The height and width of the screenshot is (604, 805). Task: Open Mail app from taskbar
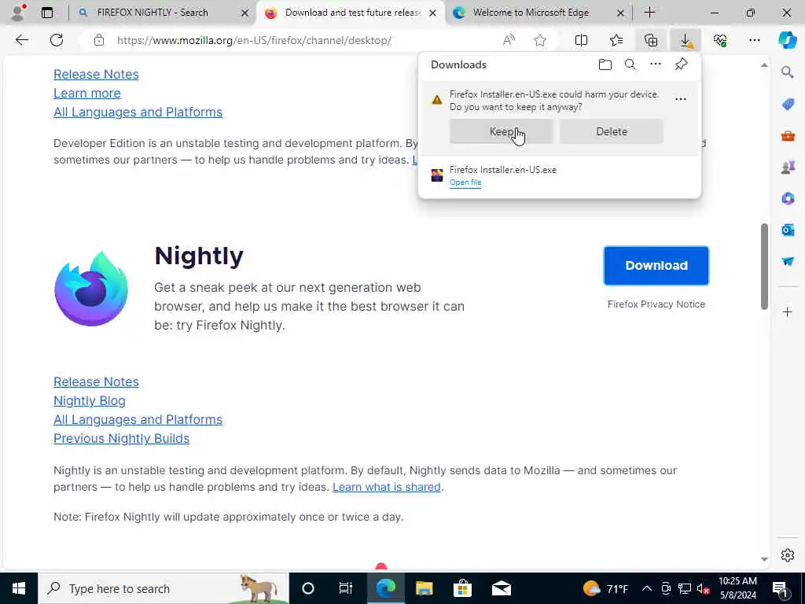pos(501,588)
